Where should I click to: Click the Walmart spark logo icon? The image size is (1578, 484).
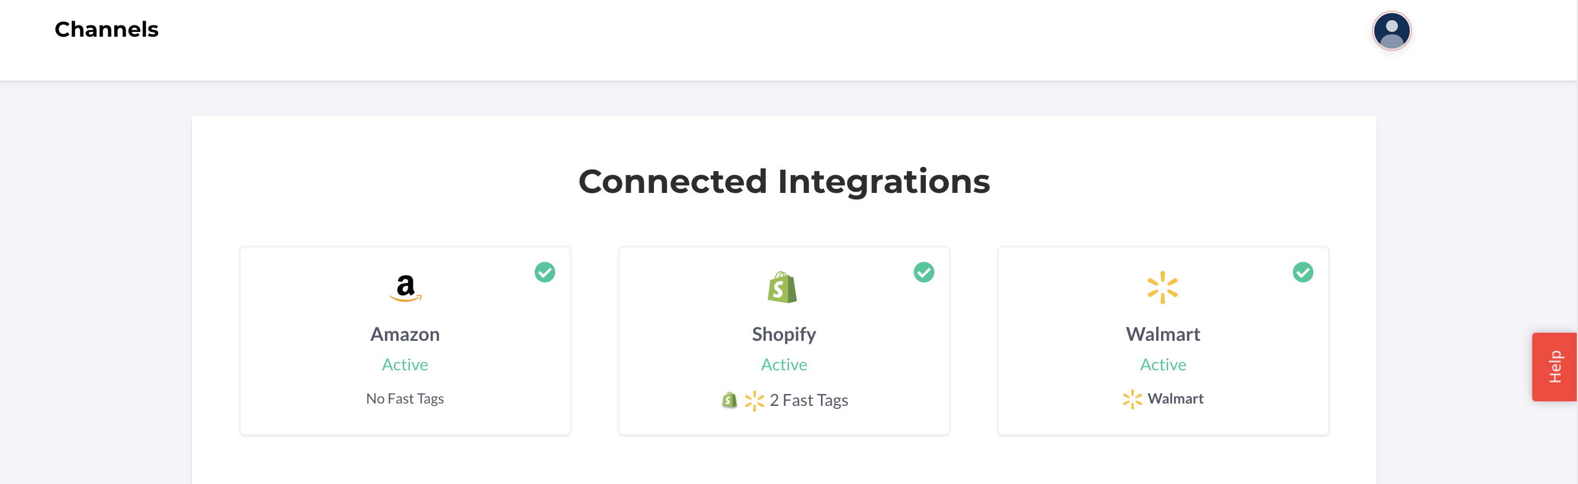coord(1162,288)
